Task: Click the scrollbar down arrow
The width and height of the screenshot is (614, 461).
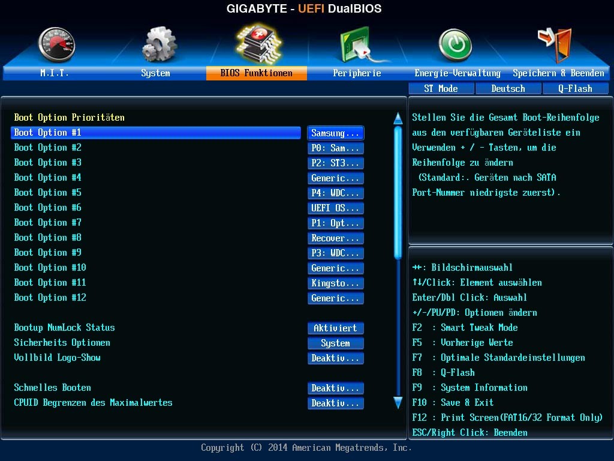Action: pyautogui.click(x=398, y=403)
